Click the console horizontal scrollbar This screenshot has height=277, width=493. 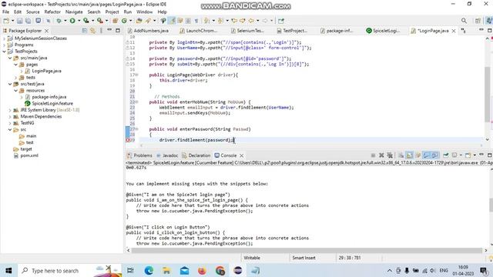click(307, 251)
